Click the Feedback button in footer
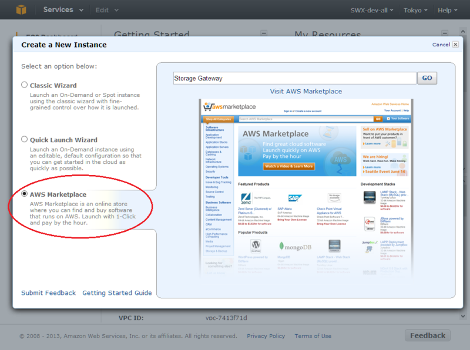Image resolution: width=470 pixels, height=350 pixels. (428, 335)
